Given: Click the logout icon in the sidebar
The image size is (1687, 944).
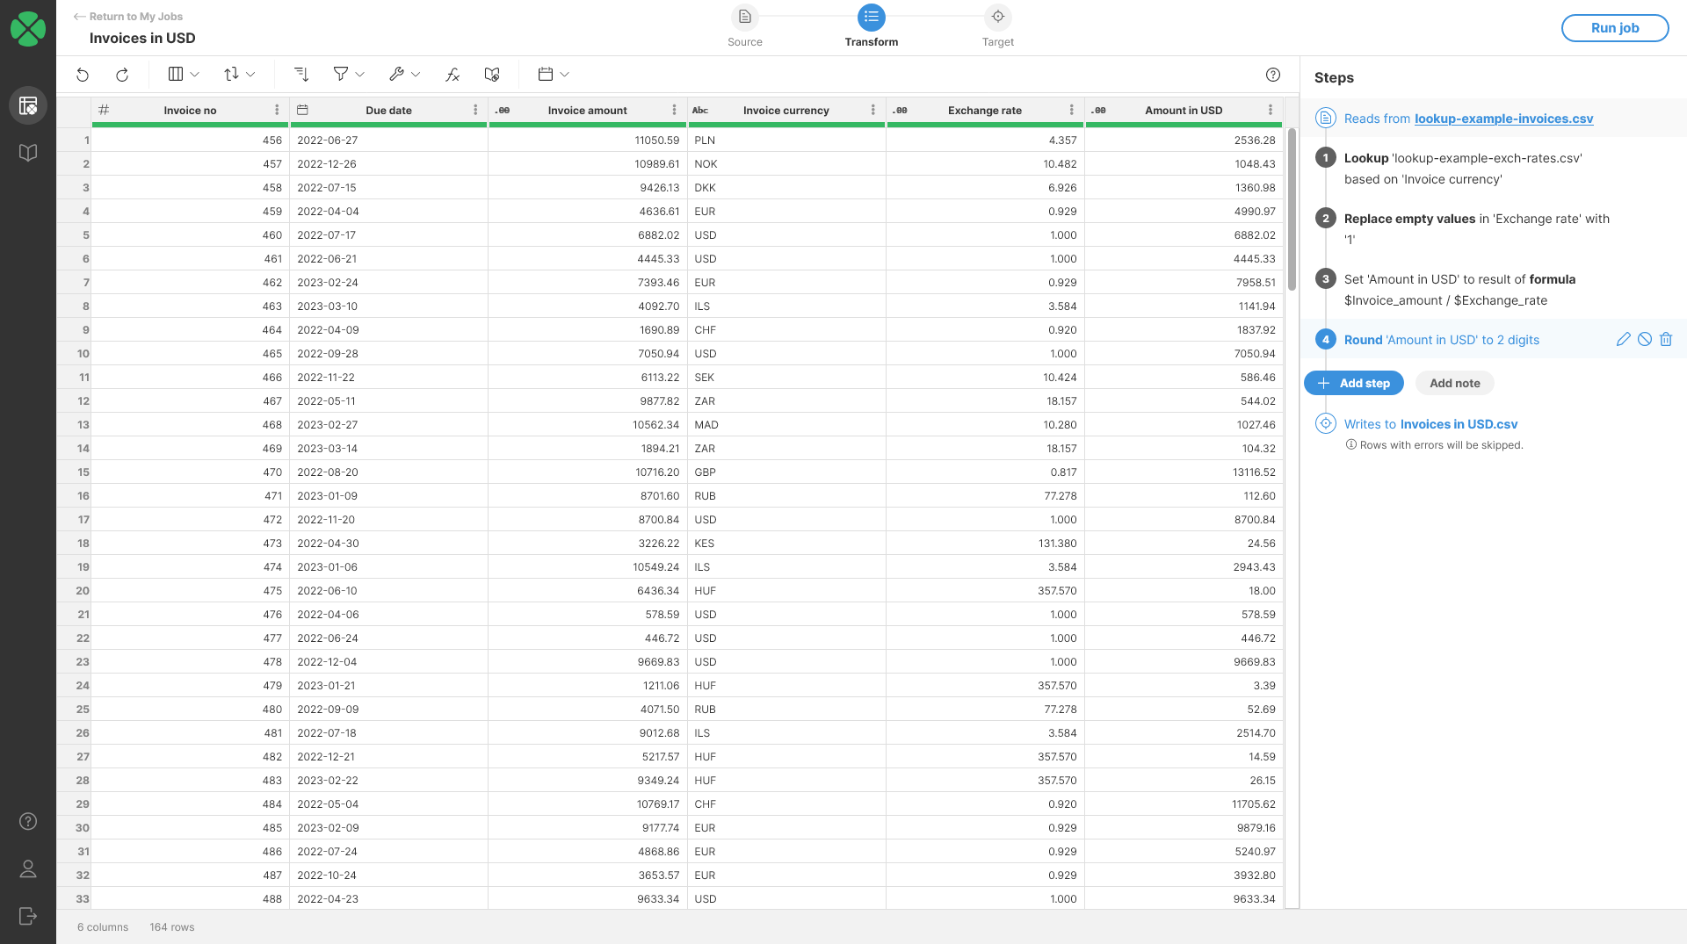Looking at the screenshot, I should click(x=27, y=916).
